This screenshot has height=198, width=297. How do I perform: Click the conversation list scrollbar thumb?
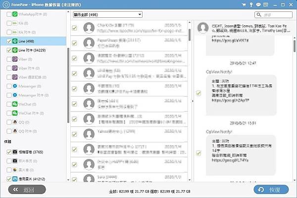coord(190,35)
